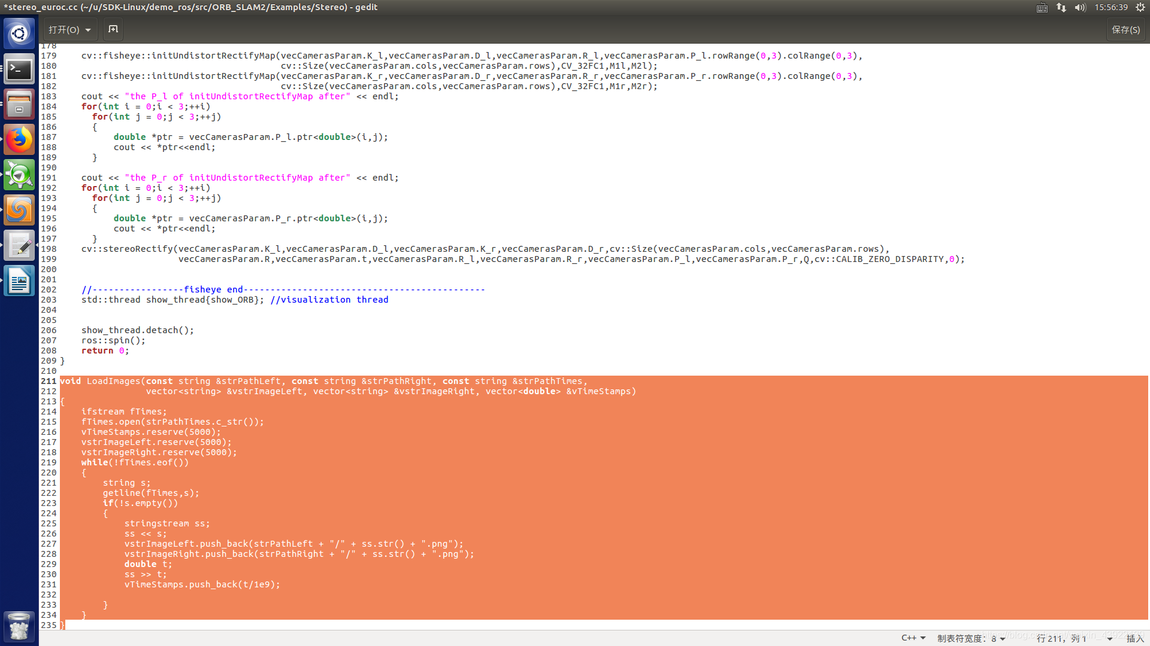
Task: Open the green magnifier app dock icon
Action: pos(19,175)
